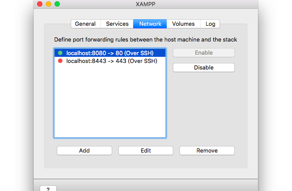Minimize XAMPP window with yellow button
The width and height of the screenshot is (292, 191).
48,4
